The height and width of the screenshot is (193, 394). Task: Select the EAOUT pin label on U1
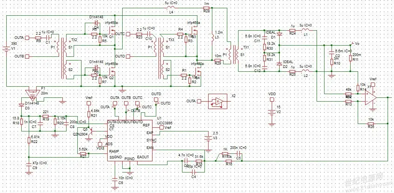(x=144, y=157)
